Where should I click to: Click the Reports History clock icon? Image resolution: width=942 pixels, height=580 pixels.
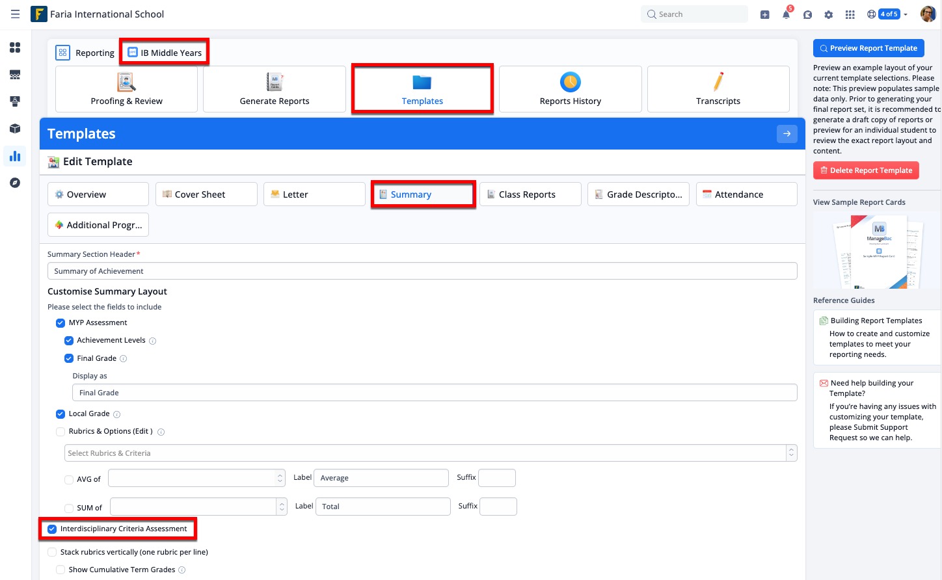pos(570,83)
